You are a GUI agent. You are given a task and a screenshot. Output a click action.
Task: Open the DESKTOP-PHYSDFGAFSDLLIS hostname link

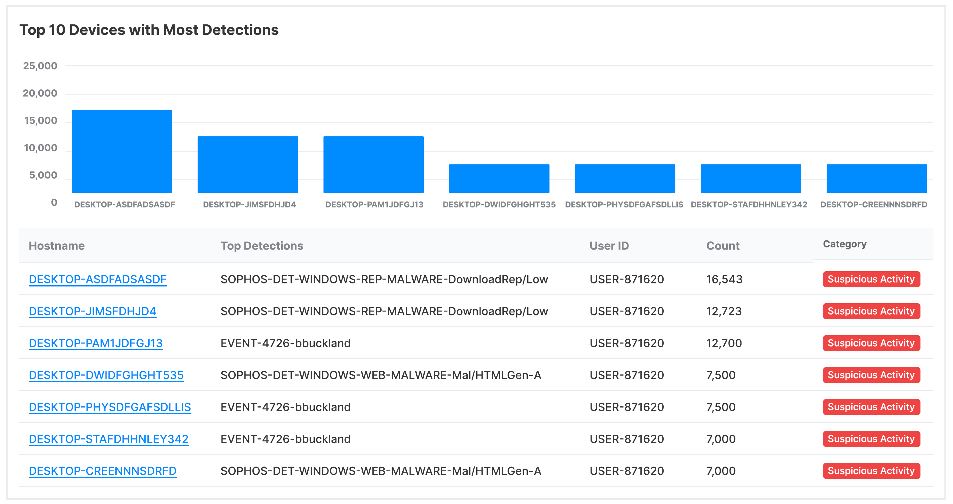[x=110, y=407]
